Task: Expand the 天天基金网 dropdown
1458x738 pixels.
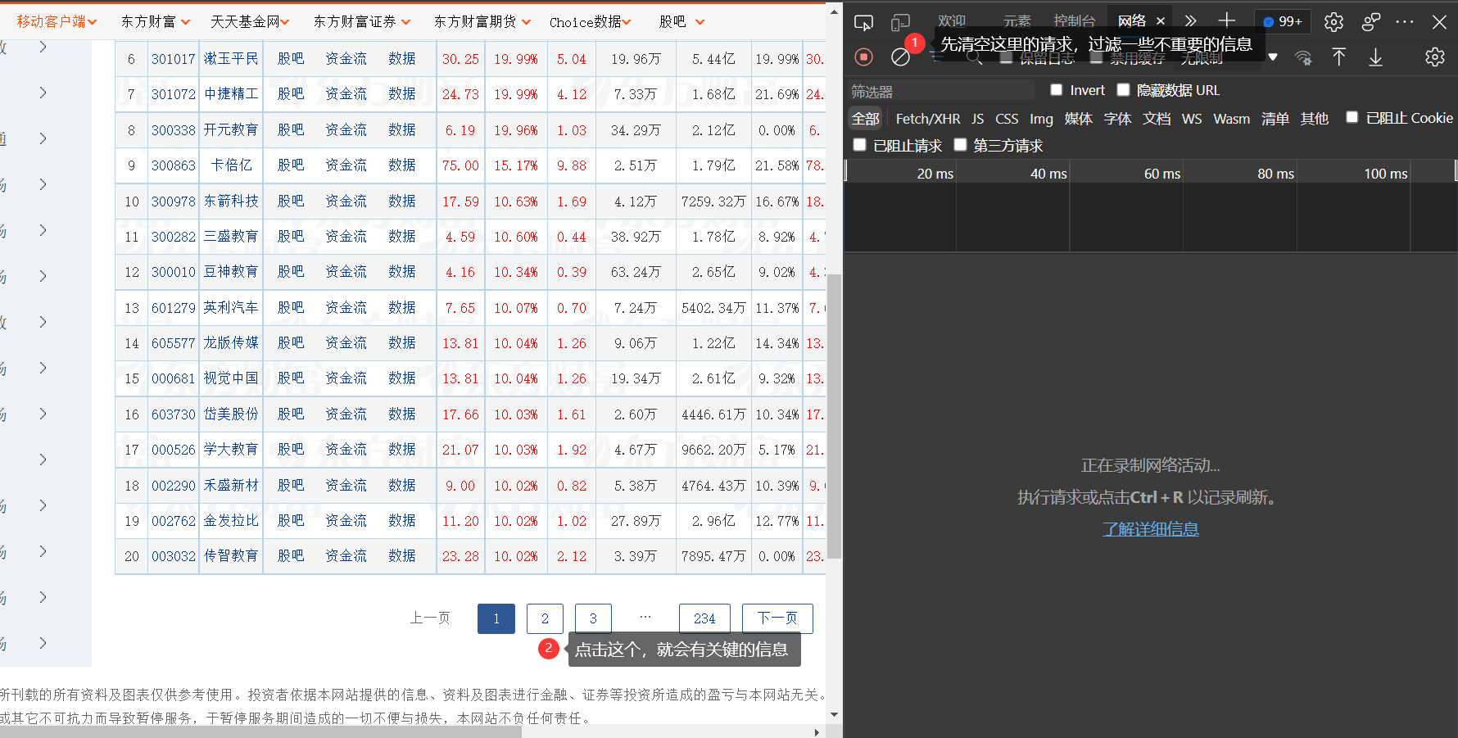Action: coord(250,22)
